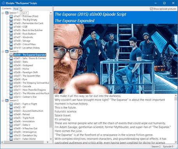Click the Season 2 folder icon
This screenshot has width=178, height=149.
point(7,51)
